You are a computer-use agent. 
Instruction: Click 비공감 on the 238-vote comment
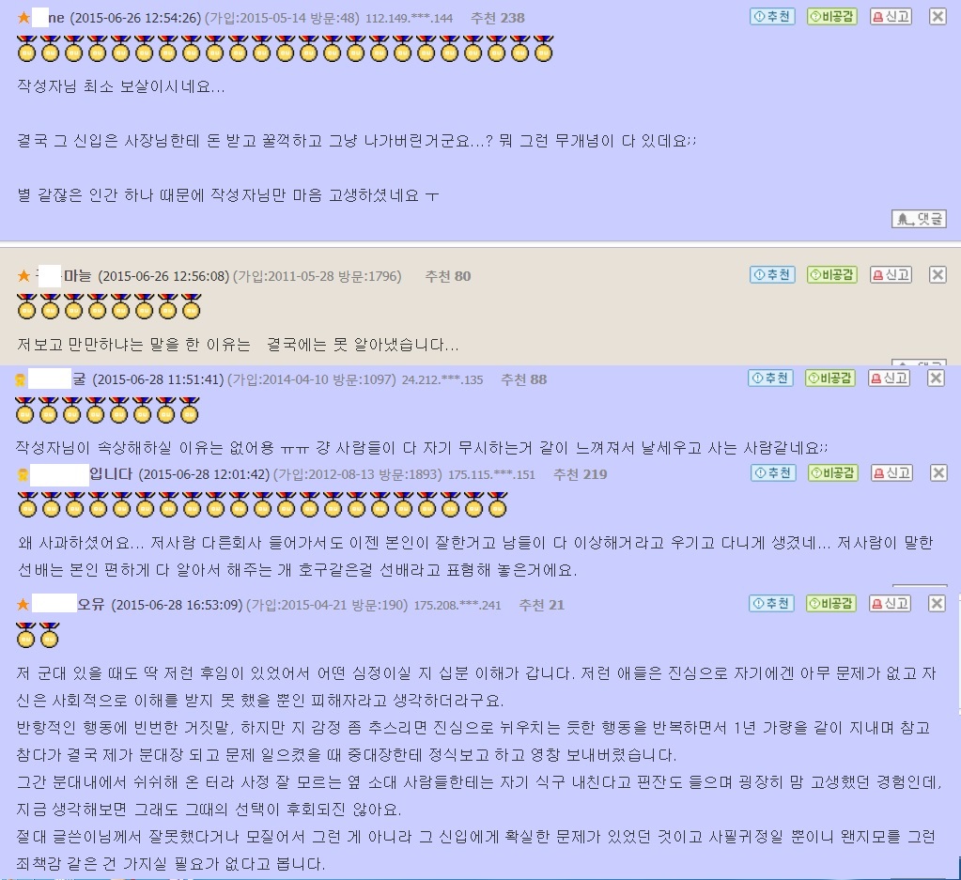pyautogui.click(x=831, y=17)
